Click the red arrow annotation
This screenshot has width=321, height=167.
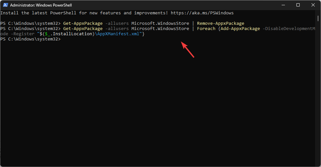pos(188,50)
